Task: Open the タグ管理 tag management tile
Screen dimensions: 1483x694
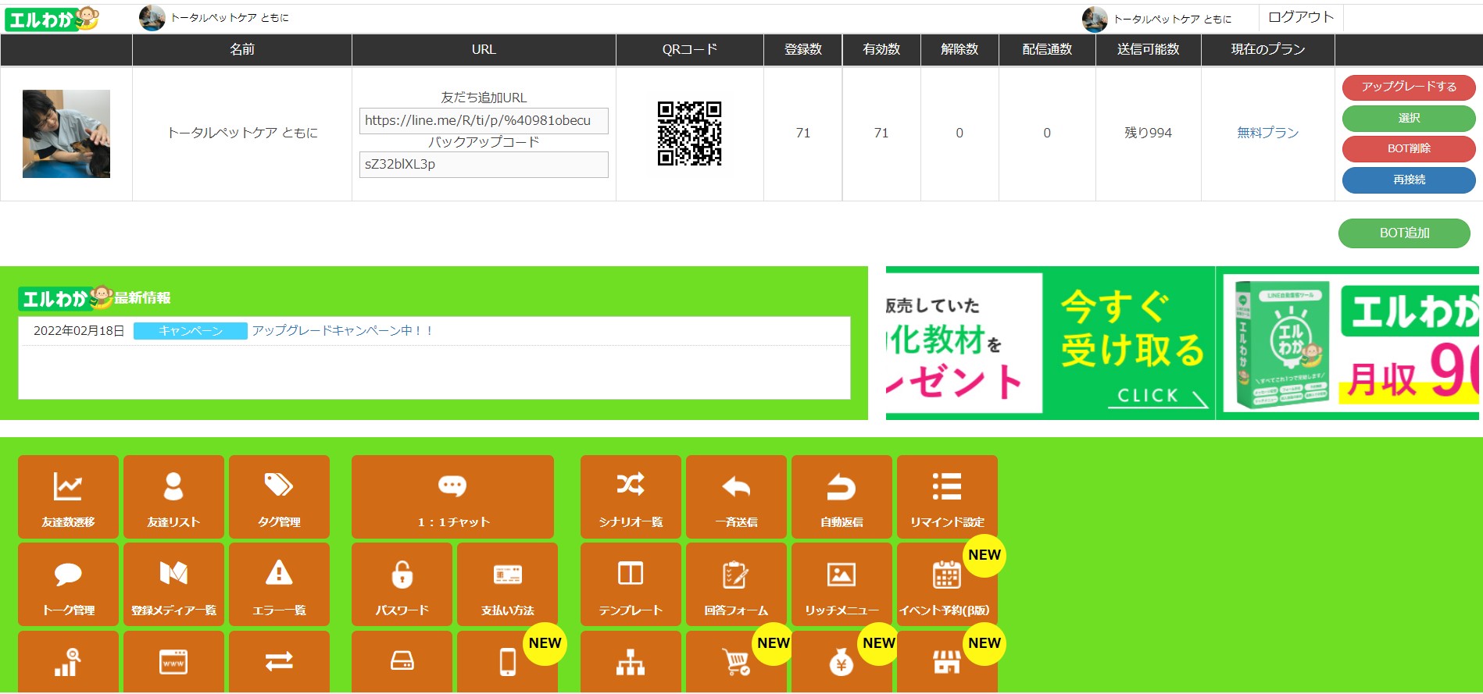Action: (279, 496)
